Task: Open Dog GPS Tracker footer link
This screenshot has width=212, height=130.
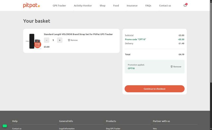Action: click(113, 129)
